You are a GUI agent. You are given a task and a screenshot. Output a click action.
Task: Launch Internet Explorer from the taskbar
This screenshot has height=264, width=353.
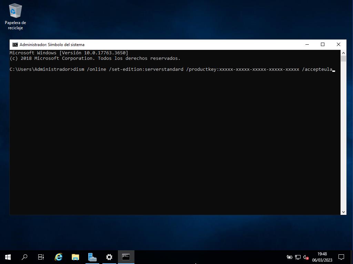59,257
